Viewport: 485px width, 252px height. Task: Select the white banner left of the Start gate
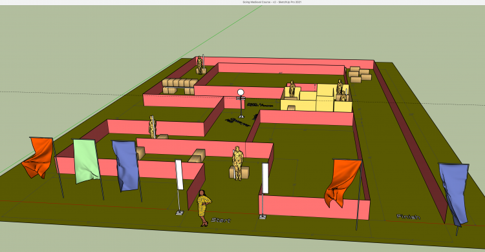click(x=179, y=175)
